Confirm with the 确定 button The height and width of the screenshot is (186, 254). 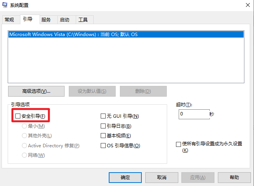point(125,178)
